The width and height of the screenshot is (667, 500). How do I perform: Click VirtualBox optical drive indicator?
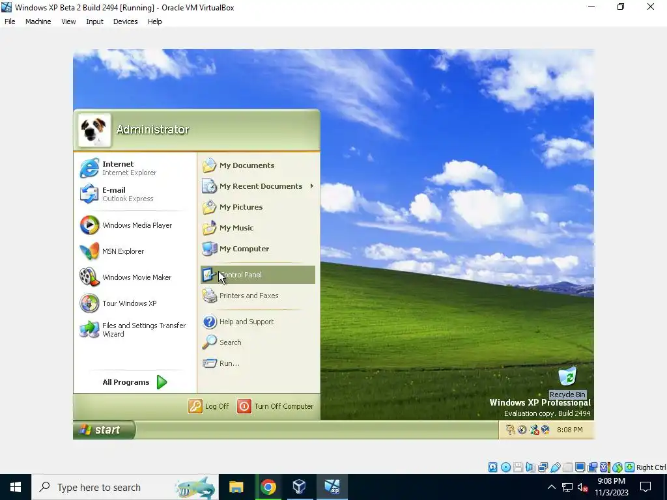pyautogui.click(x=505, y=467)
